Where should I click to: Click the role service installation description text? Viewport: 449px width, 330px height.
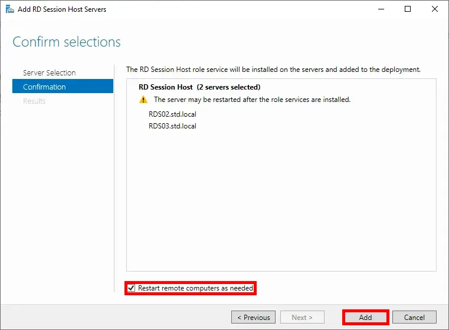273,69
